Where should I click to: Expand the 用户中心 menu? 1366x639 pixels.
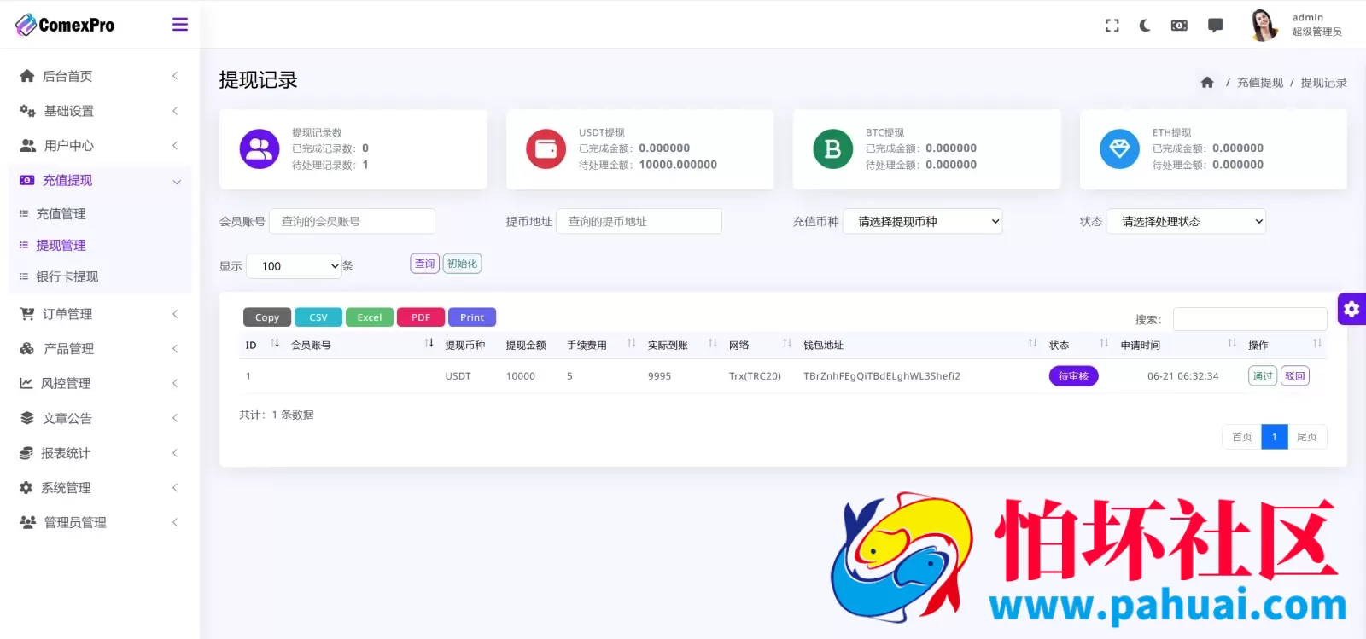(x=99, y=146)
